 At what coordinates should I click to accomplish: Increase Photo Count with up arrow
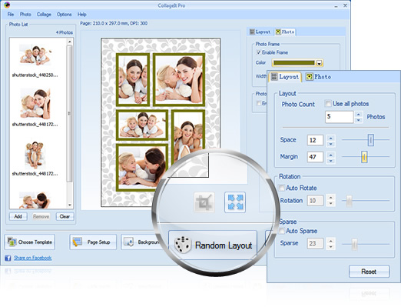point(359,114)
